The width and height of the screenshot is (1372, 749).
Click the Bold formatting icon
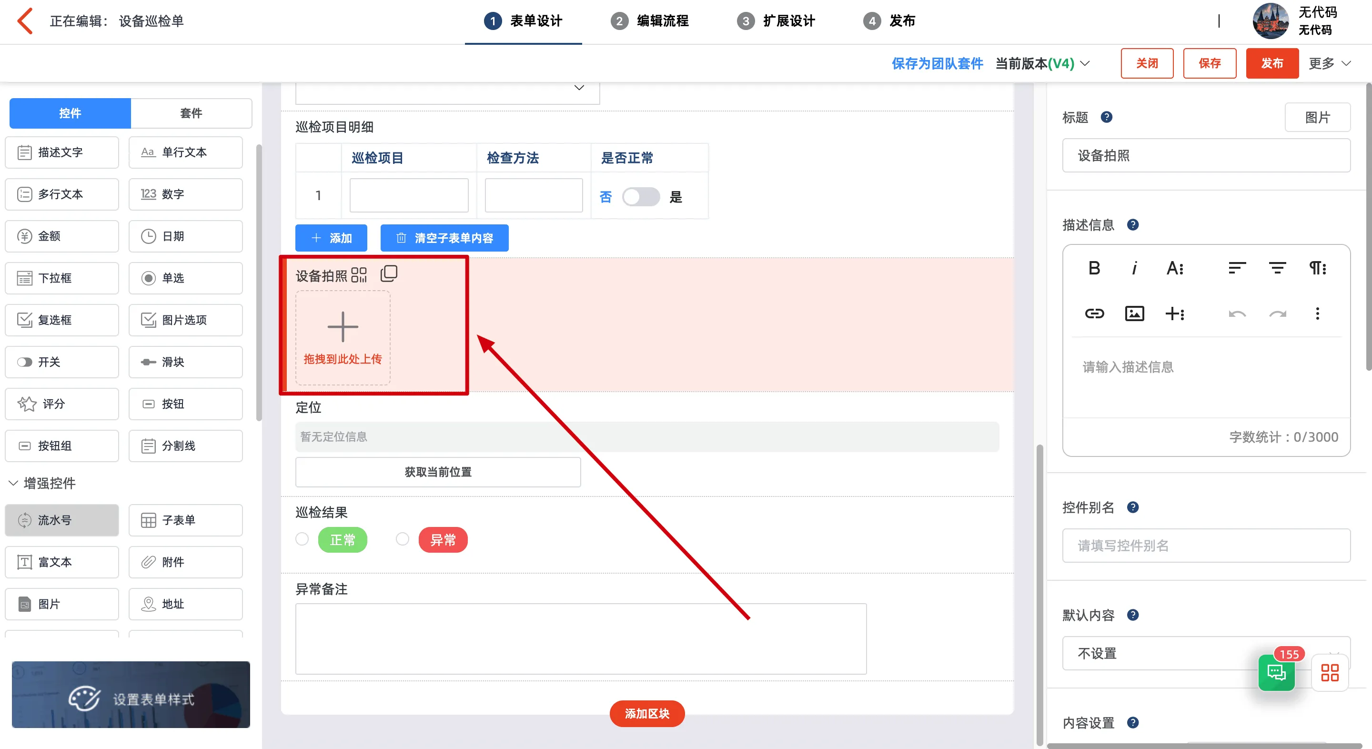click(1094, 268)
